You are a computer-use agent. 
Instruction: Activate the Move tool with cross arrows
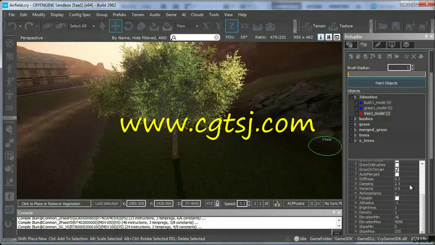coord(115,26)
